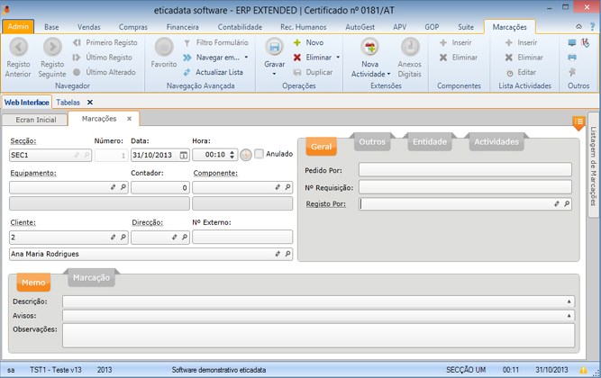Viewport: 601px width, 378px height.
Task: Click search magnifier in Cliente field
Action: point(123,238)
